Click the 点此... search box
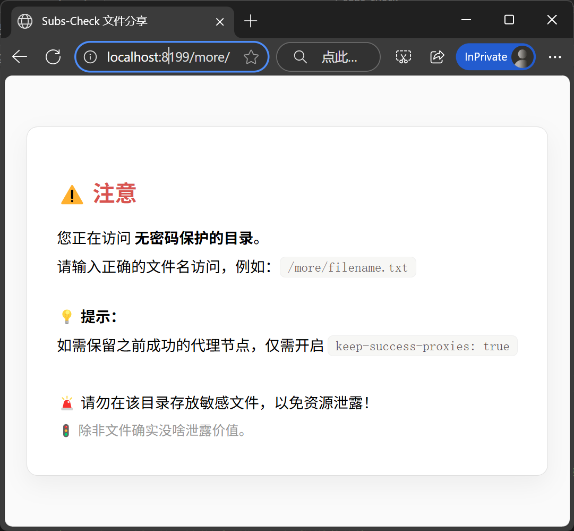The width and height of the screenshot is (574, 531). pyautogui.click(x=328, y=57)
